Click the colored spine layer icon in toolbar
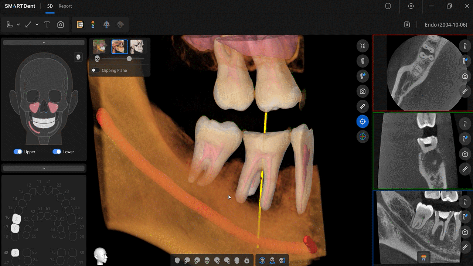Viewport: 473px width, 266px height. [93, 25]
